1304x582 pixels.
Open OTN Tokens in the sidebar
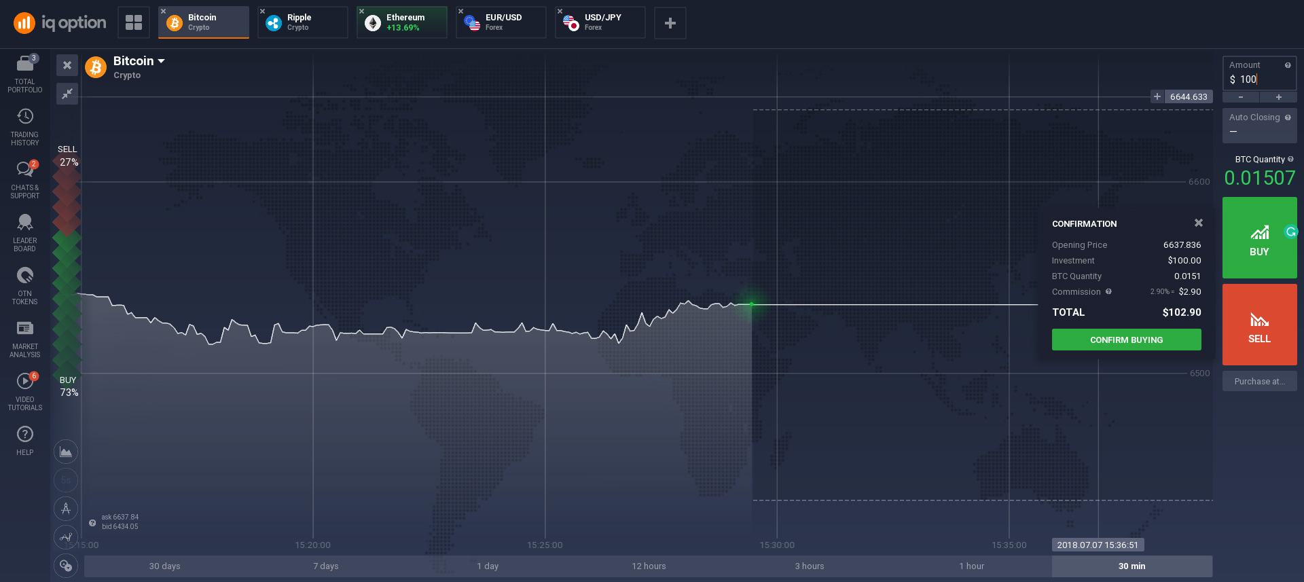coord(25,286)
